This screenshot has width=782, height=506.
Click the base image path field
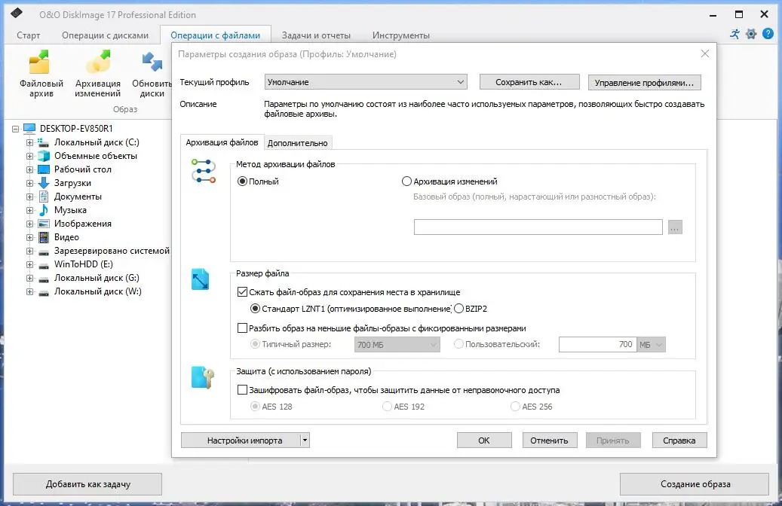coord(538,227)
